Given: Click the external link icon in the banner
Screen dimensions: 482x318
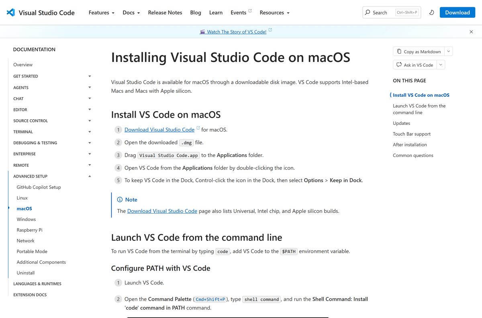Looking at the screenshot, I should click(x=270, y=30).
